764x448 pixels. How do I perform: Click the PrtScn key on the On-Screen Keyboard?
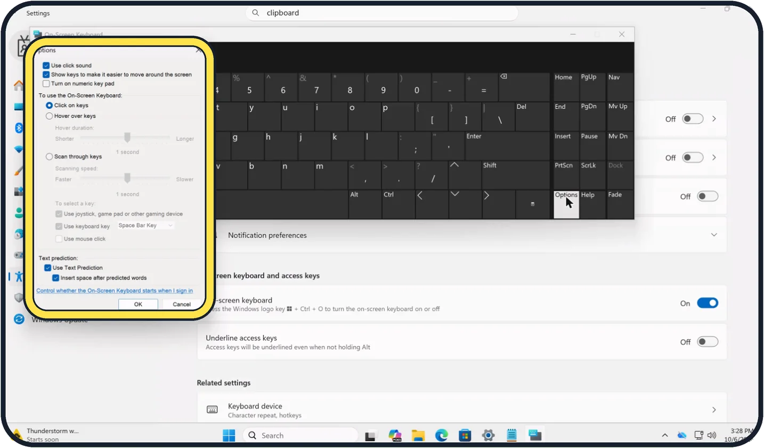point(566,174)
